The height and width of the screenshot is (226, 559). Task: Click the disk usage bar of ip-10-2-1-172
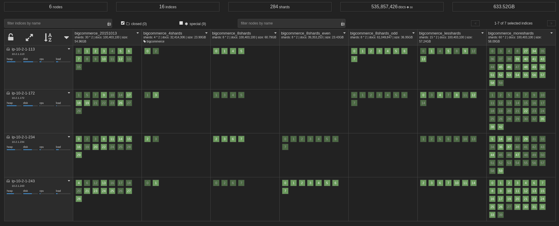click(30, 106)
